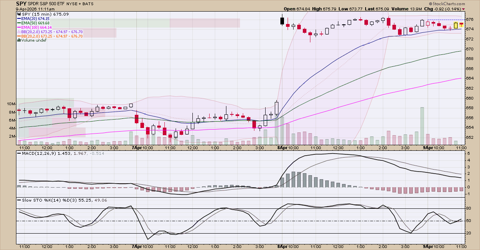Click the 676 price axis label

click(470, 19)
